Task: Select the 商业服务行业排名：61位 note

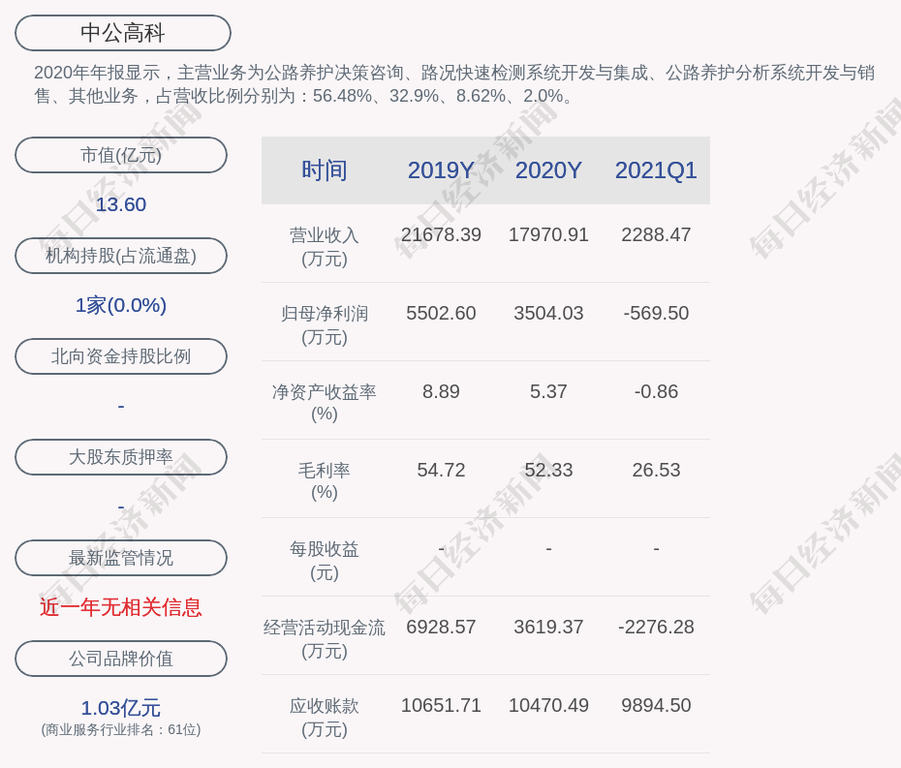Action: [x=121, y=730]
